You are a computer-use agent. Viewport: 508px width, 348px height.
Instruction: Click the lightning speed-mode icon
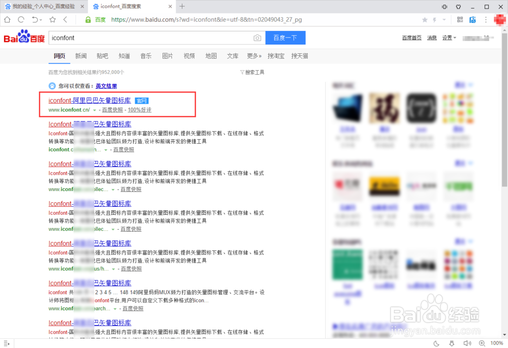(x=434, y=20)
